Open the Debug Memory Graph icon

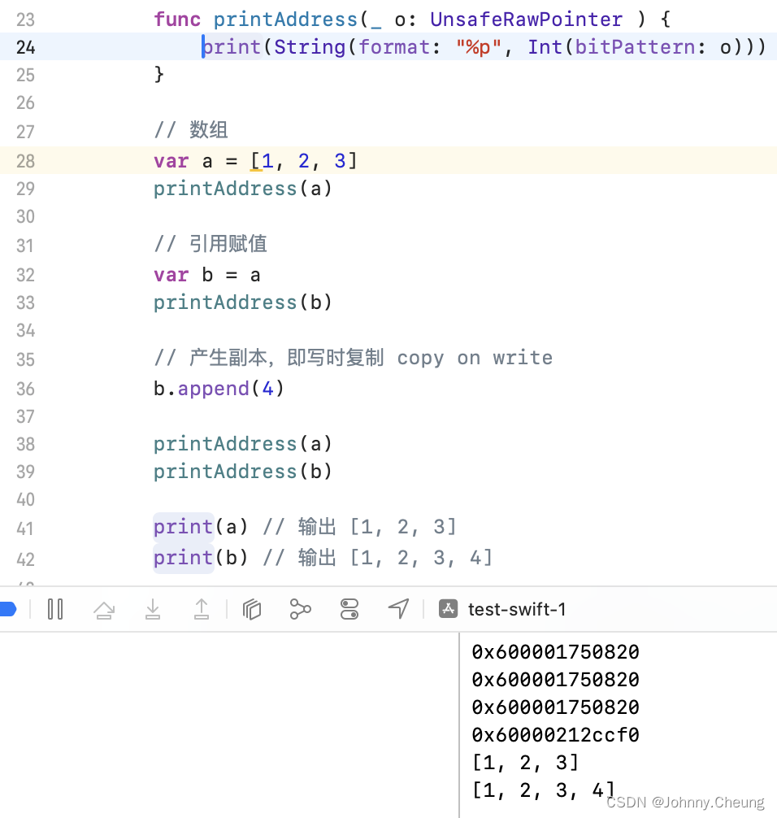[x=301, y=609]
